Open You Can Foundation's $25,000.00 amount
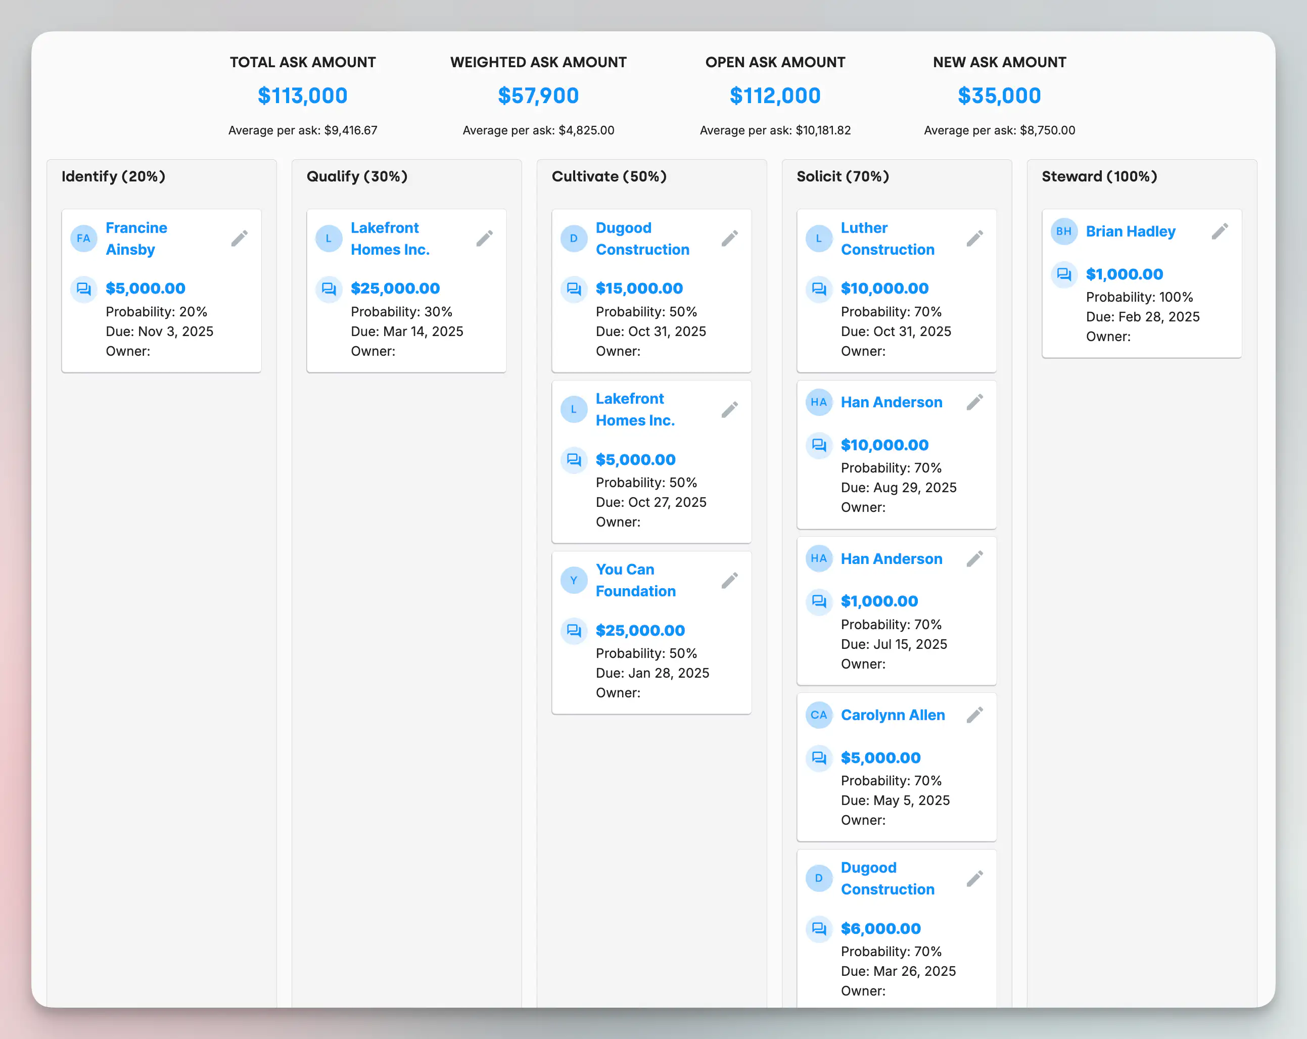 coord(640,631)
